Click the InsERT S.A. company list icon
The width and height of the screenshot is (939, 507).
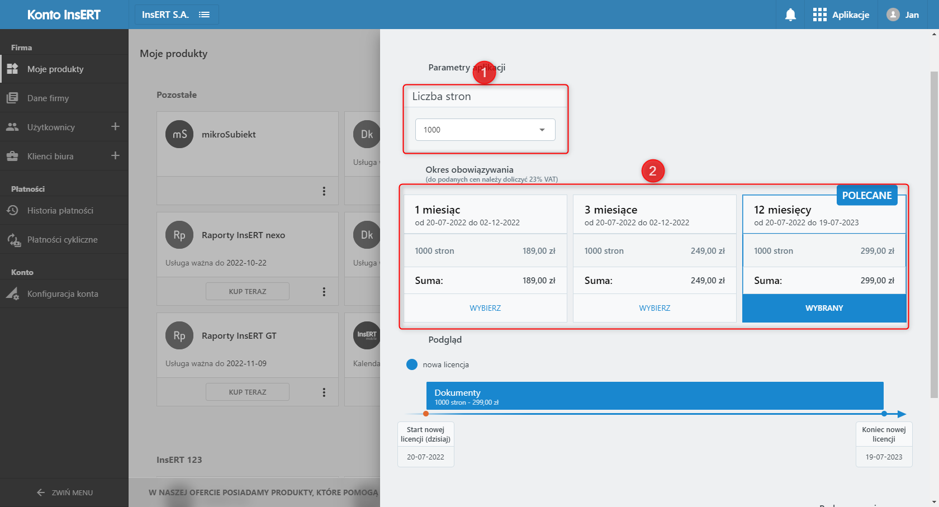click(205, 15)
